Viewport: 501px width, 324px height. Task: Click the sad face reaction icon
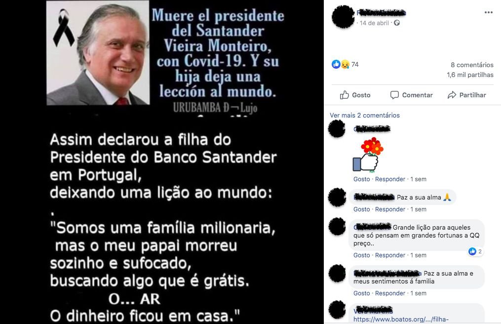pos(345,64)
